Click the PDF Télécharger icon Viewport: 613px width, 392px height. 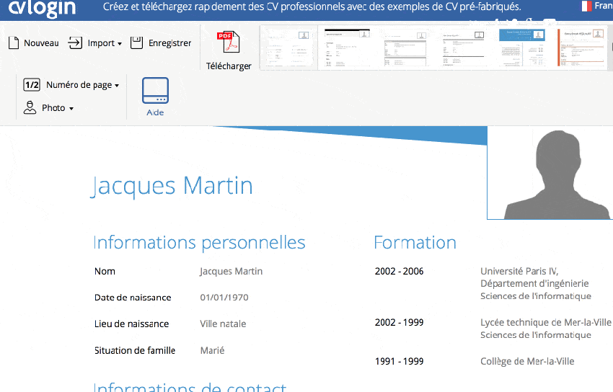(x=229, y=42)
